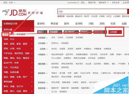
Task: Expand the 电脑、办公 category chevron
Action: click(32, 39)
